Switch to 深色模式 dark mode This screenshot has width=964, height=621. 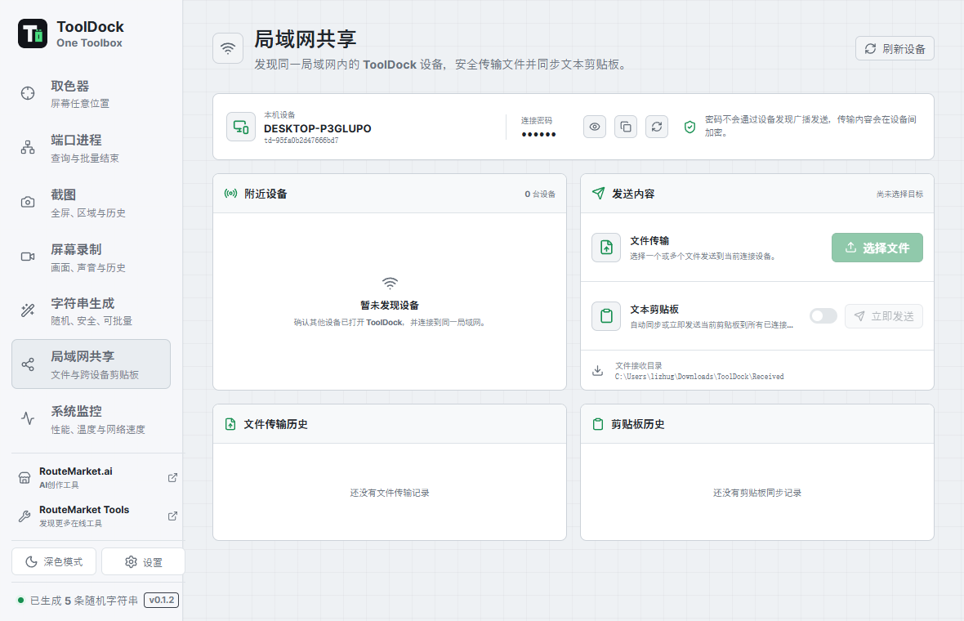click(x=54, y=562)
